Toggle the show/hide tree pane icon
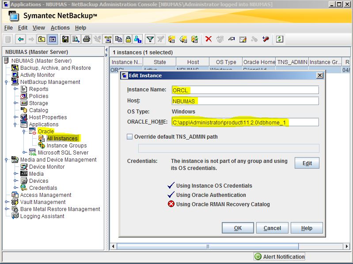The height and width of the screenshot is (264, 353). tap(53, 39)
